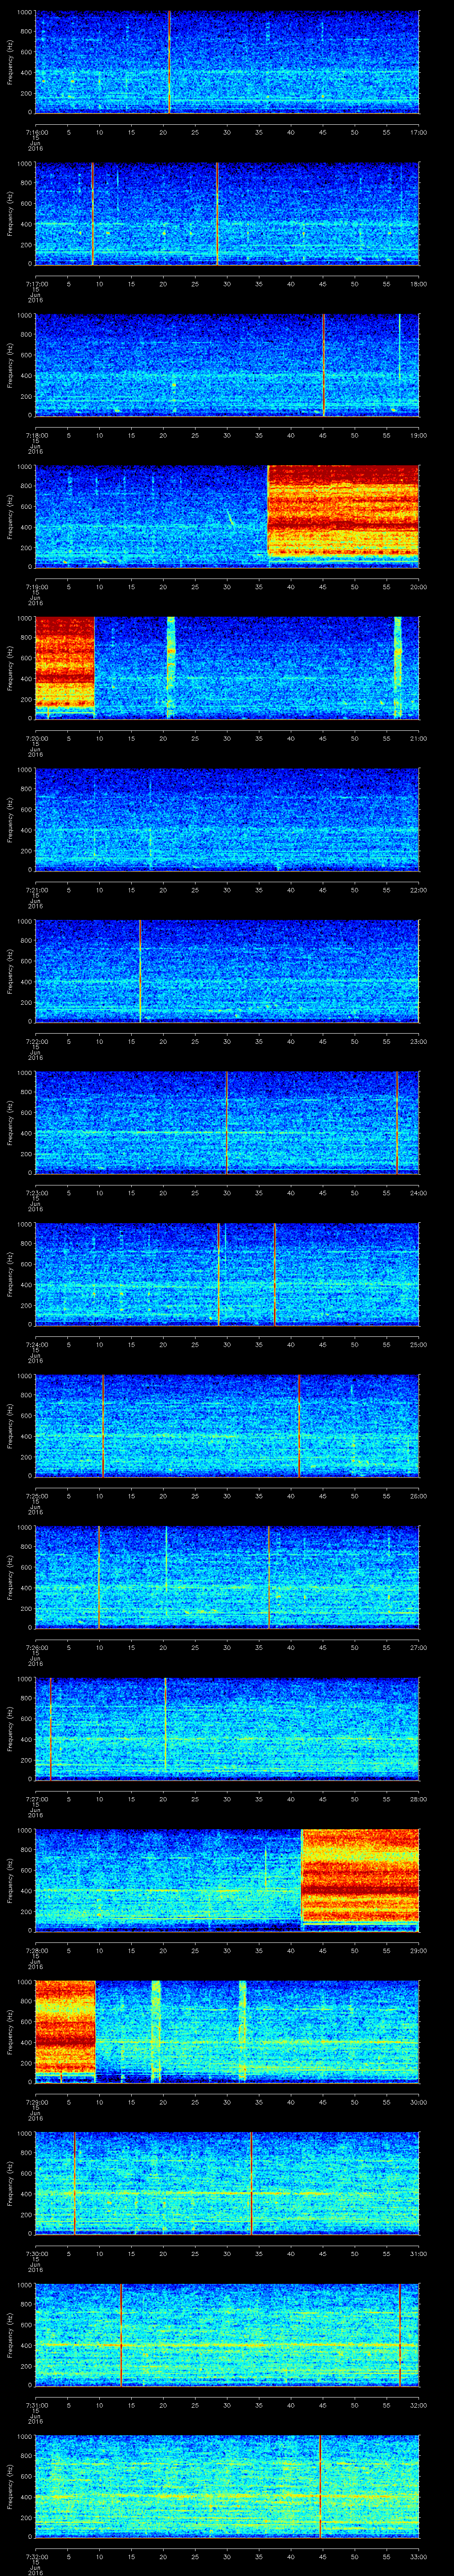Select the "7:26:00" start time label

(36, 1647)
